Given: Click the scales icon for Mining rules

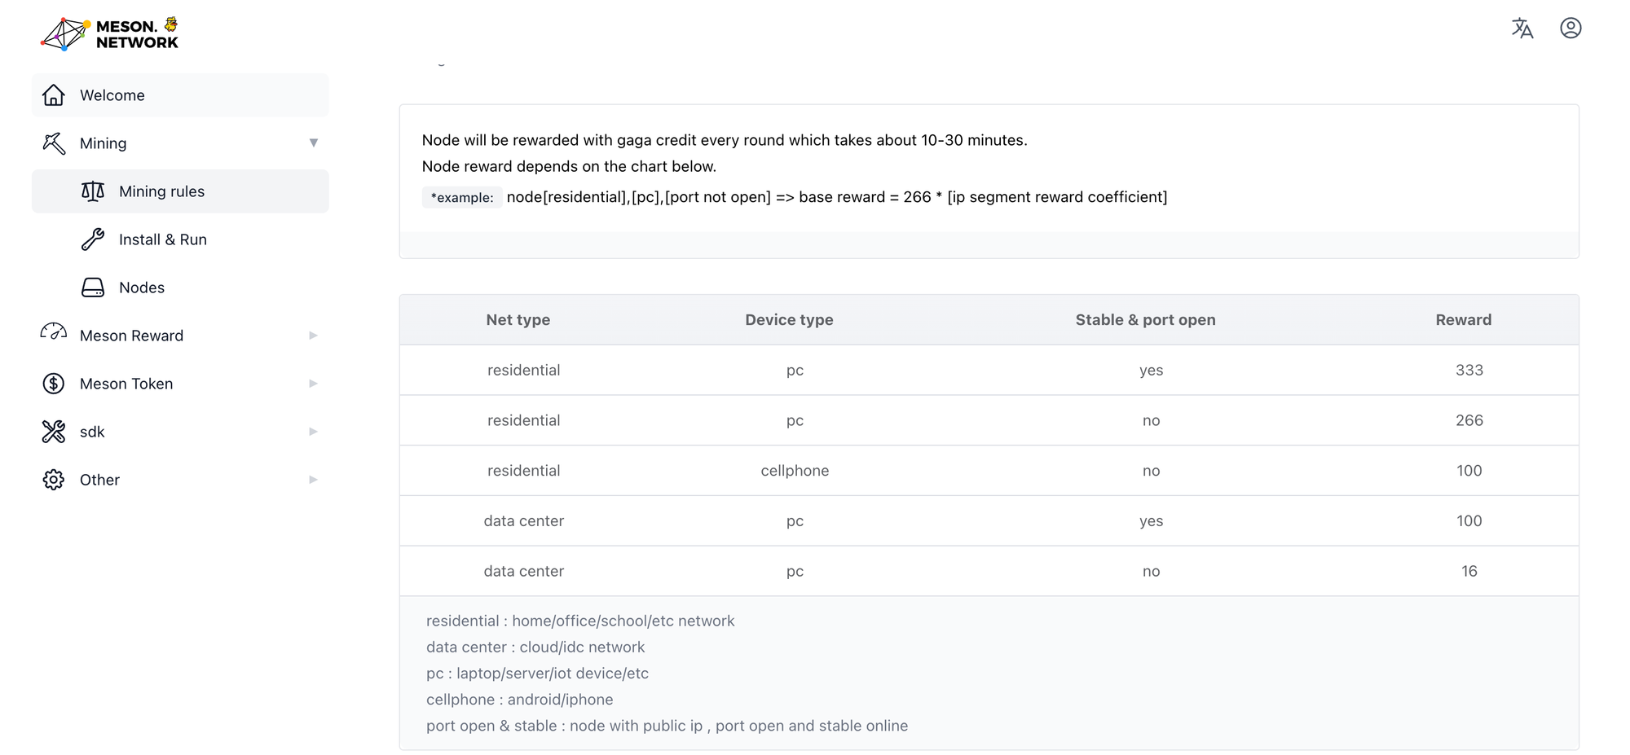Looking at the screenshot, I should click(x=93, y=191).
